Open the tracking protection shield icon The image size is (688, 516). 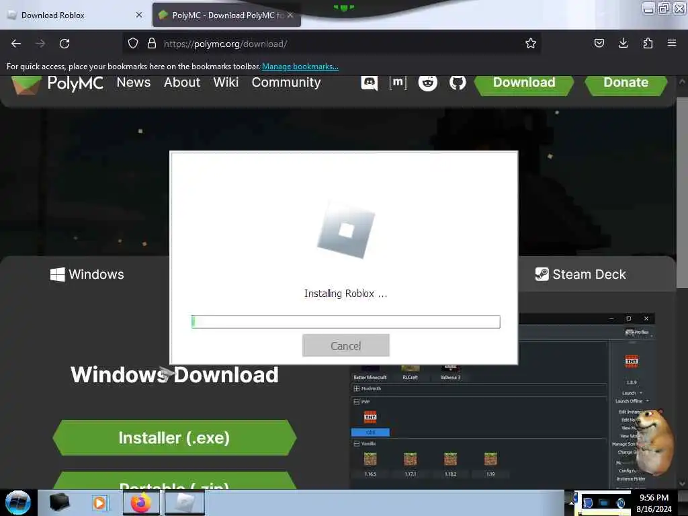[133, 44]
